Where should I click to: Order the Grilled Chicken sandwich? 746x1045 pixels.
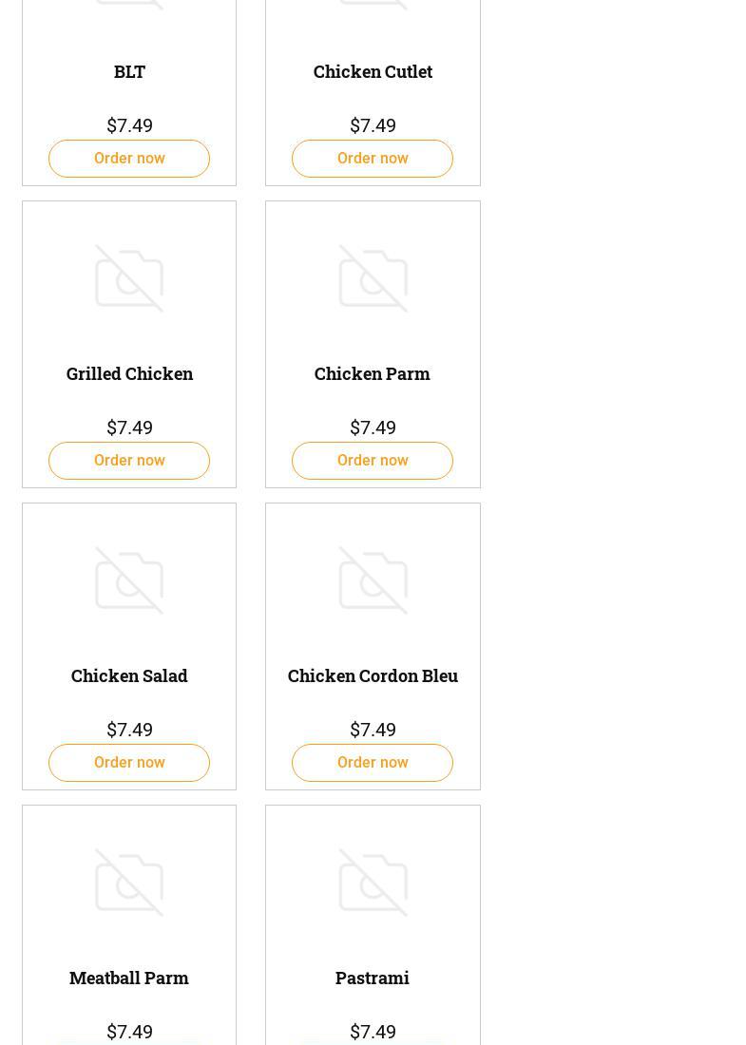tap(129, 461)
